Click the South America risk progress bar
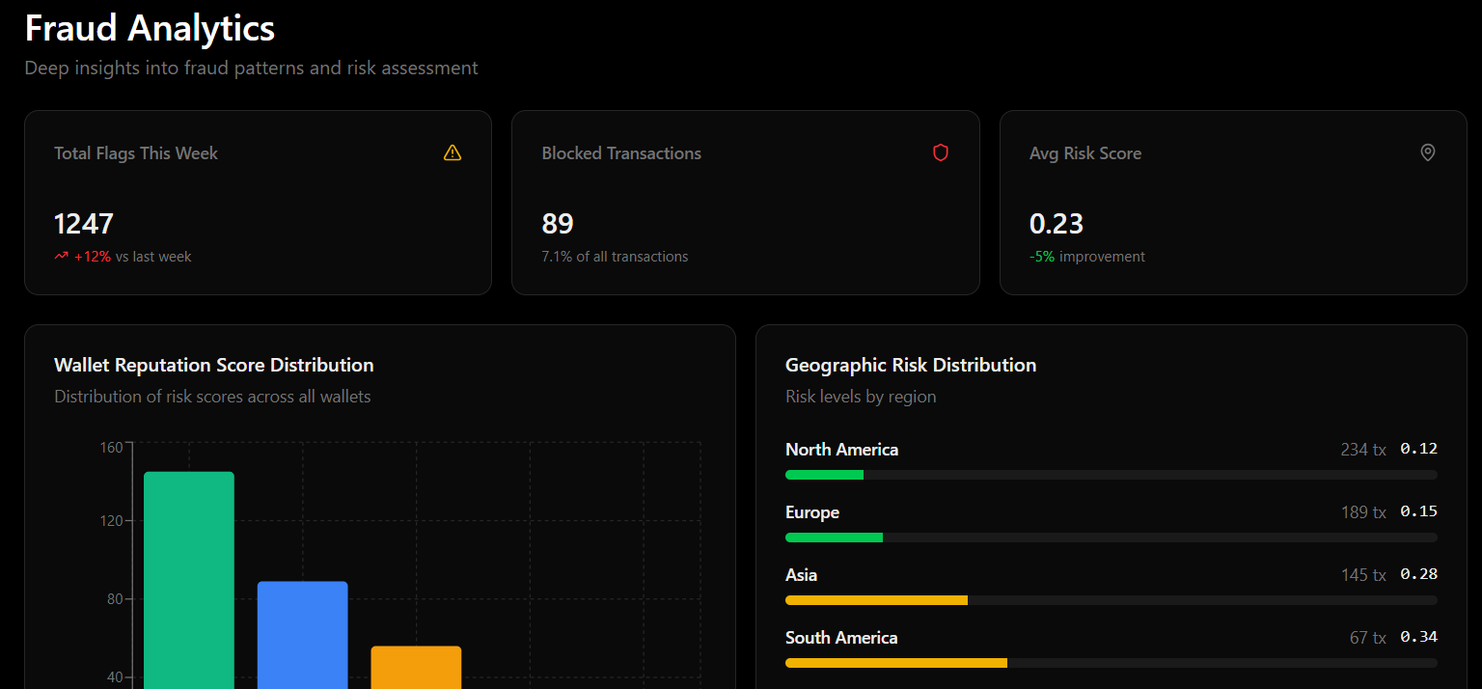 tap(1111, 663)
